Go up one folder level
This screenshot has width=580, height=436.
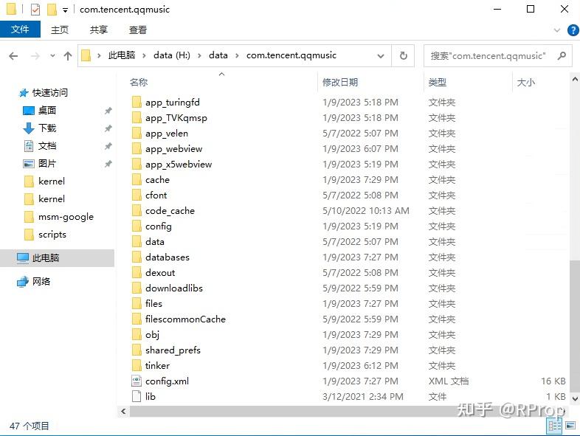coord(68,56)
